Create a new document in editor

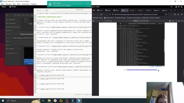point(47,11)
